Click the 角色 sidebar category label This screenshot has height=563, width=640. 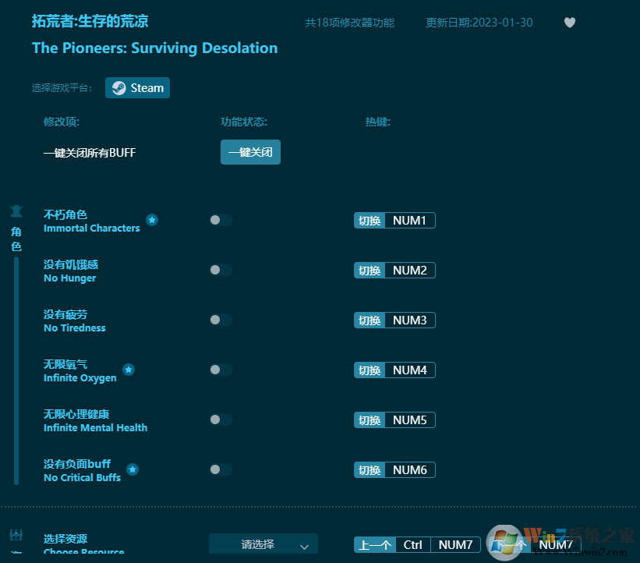click(x=16, y=239)
